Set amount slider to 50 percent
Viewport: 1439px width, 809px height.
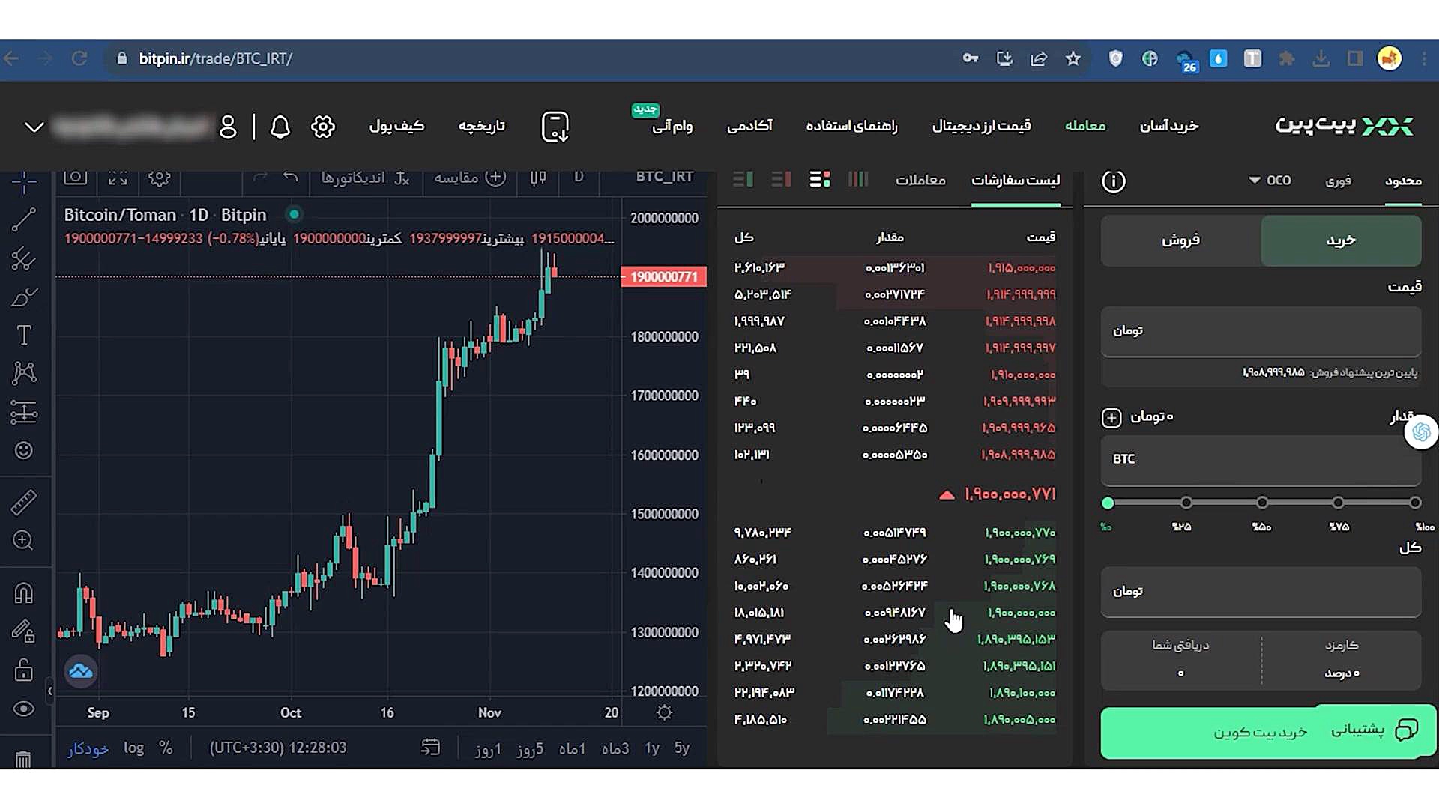pyautogui.click(x=1262, y=503)
